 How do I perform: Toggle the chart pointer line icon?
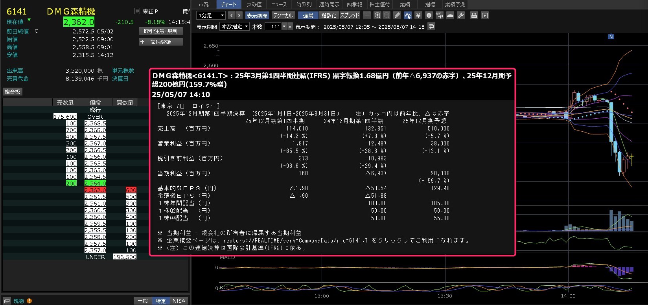pos(407,15)
